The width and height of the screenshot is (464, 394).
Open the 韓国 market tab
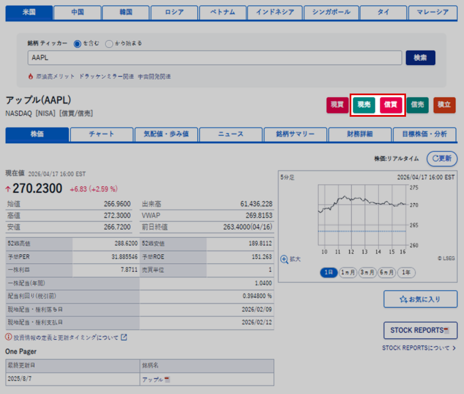[x=126, y=12]
